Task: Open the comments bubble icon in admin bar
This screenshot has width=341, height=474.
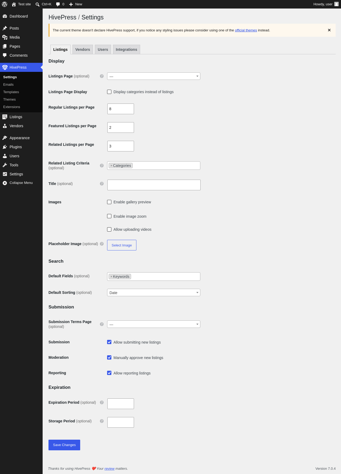Action: coord(58,4)
